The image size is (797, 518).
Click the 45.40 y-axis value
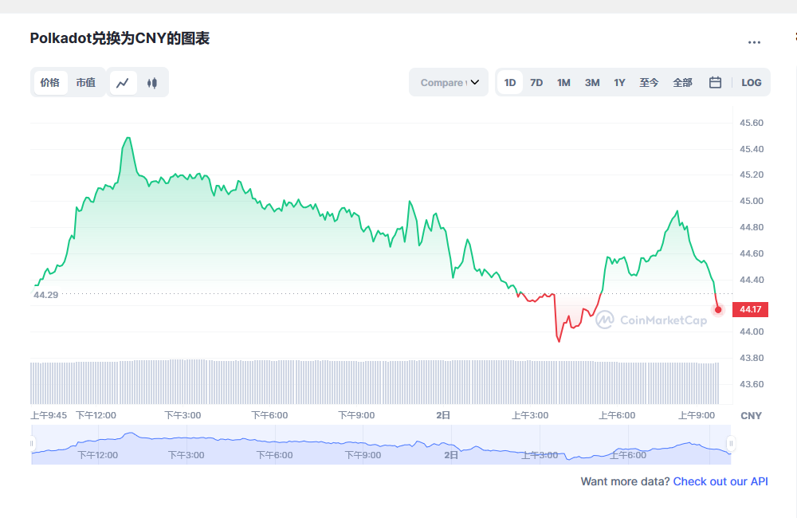pos(752,150)
